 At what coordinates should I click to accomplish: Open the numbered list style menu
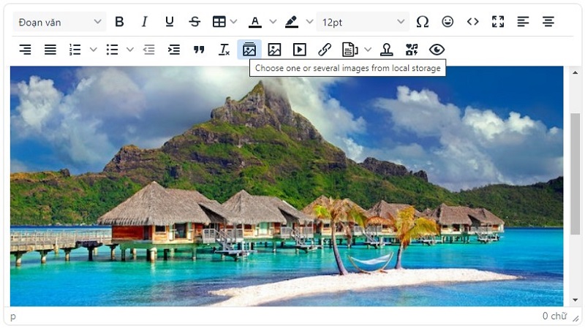click(93, 50)
